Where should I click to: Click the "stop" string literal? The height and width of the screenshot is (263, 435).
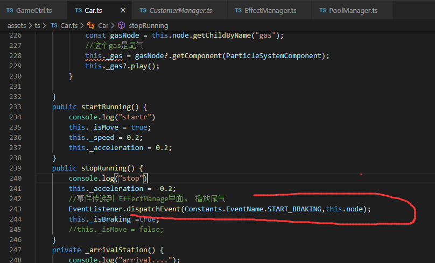[131, 178]
